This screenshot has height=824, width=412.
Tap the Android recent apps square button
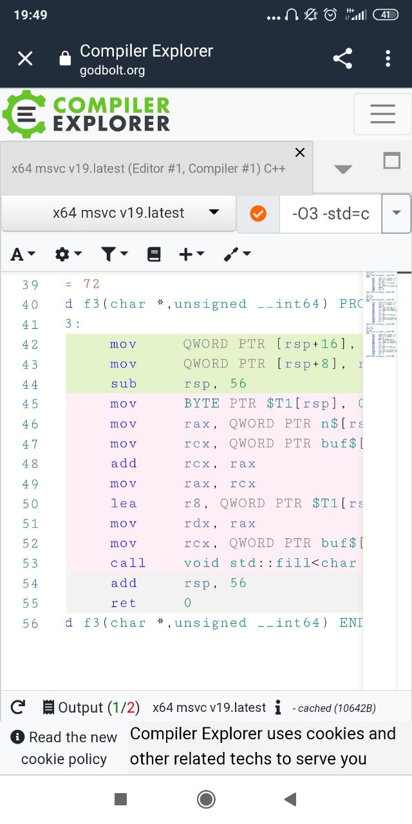(120, 800)
